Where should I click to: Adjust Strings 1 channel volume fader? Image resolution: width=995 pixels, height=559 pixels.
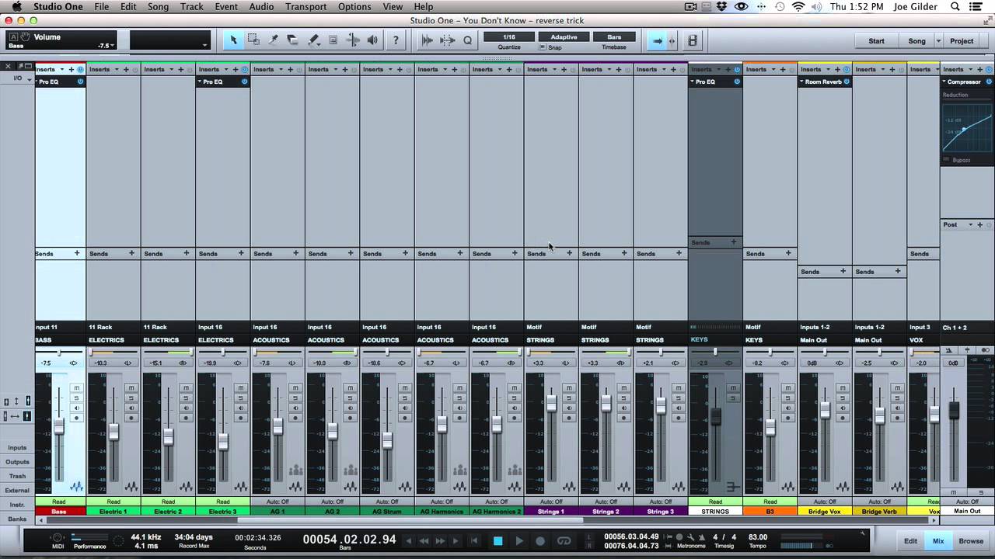click(552, 404)
